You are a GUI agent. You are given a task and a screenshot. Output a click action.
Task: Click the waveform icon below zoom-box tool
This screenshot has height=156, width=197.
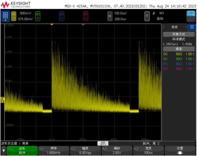click(x=190, y=19)
